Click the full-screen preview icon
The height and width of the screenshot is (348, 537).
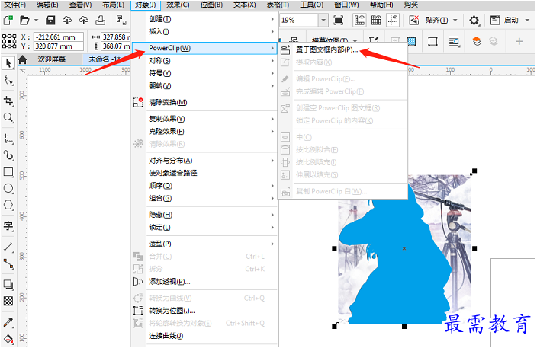339,20
